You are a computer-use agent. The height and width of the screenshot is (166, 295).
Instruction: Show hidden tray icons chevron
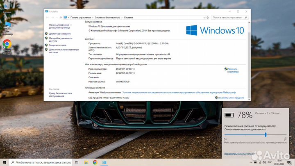tap(251, 162)
